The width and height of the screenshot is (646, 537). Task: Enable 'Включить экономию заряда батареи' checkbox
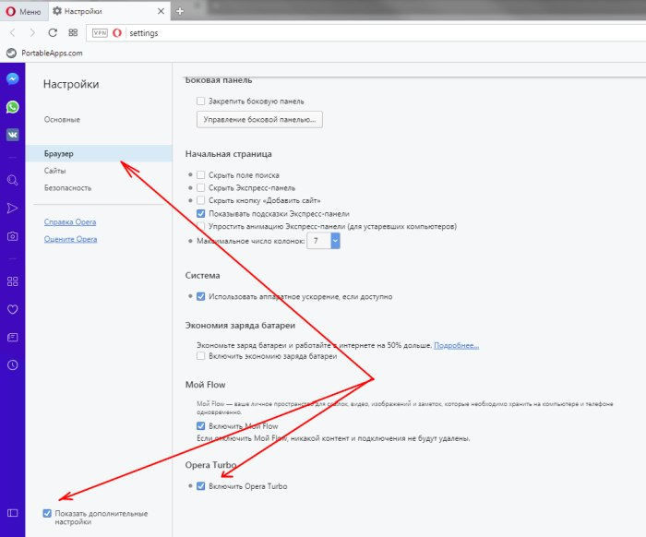pos(200,355)
